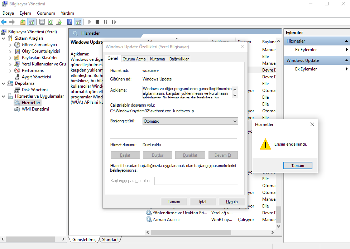Click the Hizmetler gear icon in tree
Image resolution: width=350 pixels, height=249 pixels.
pos(17,103)
